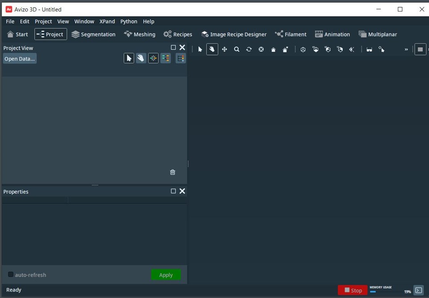Open the Edit menu
Image resolution: width=429 pixels, height=298 pixels.
coord(24,21)
